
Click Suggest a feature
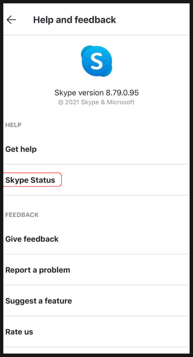click(x=39, y=301)
